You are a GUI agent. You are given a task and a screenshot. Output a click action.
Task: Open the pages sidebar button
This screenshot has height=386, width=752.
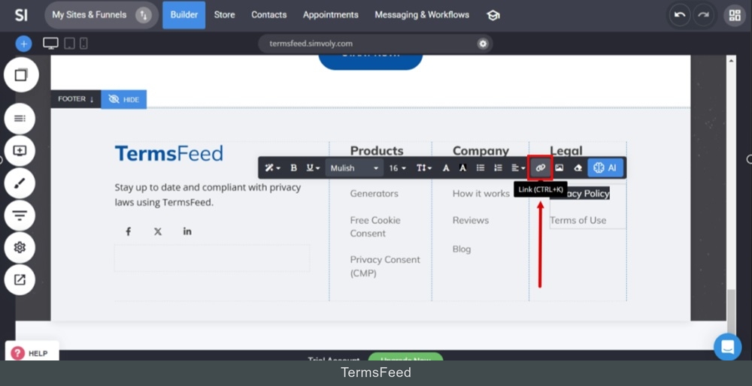pos(20,75)
